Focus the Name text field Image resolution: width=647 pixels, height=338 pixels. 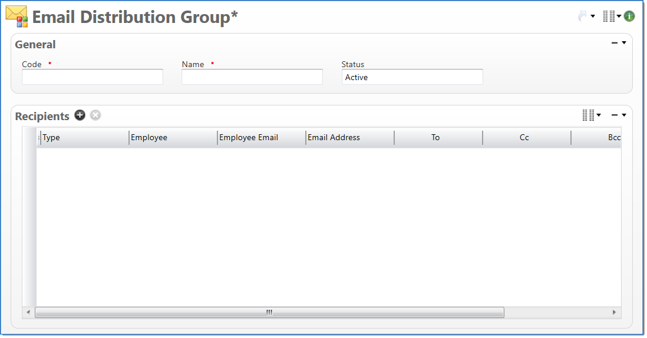point(252,77)
